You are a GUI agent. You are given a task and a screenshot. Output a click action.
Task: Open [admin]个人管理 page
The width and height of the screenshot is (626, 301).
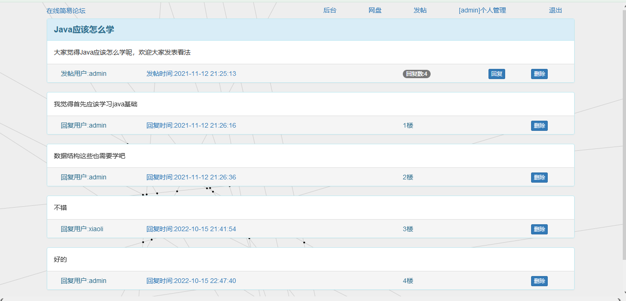click(x=482, y=11)
